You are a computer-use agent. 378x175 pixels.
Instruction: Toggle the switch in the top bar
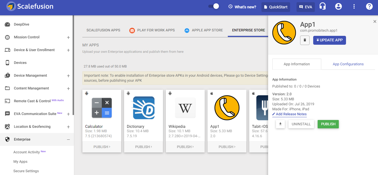[x=214, y=6]
